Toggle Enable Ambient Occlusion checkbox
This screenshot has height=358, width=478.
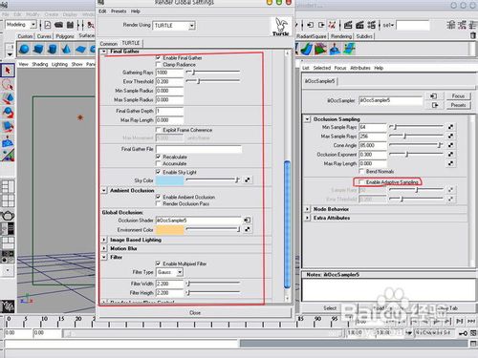point(158,197)
